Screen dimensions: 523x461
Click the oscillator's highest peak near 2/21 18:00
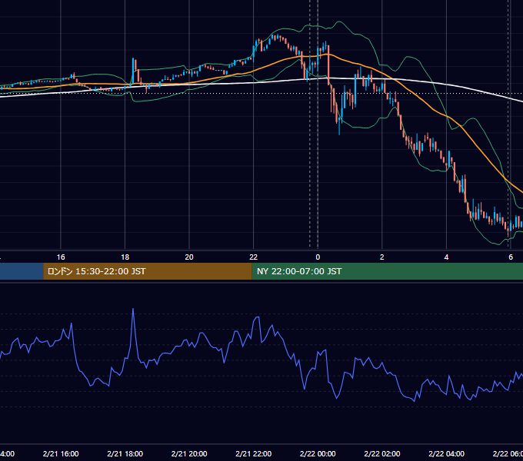133,309
